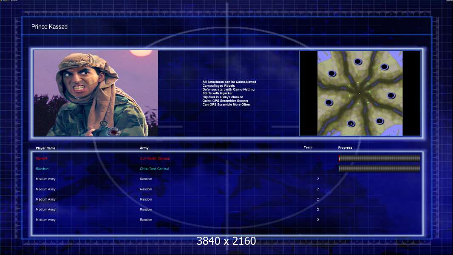
Task: Click 'Can GPS Scramble More Often' line
Action: click(x=226, y=105)
